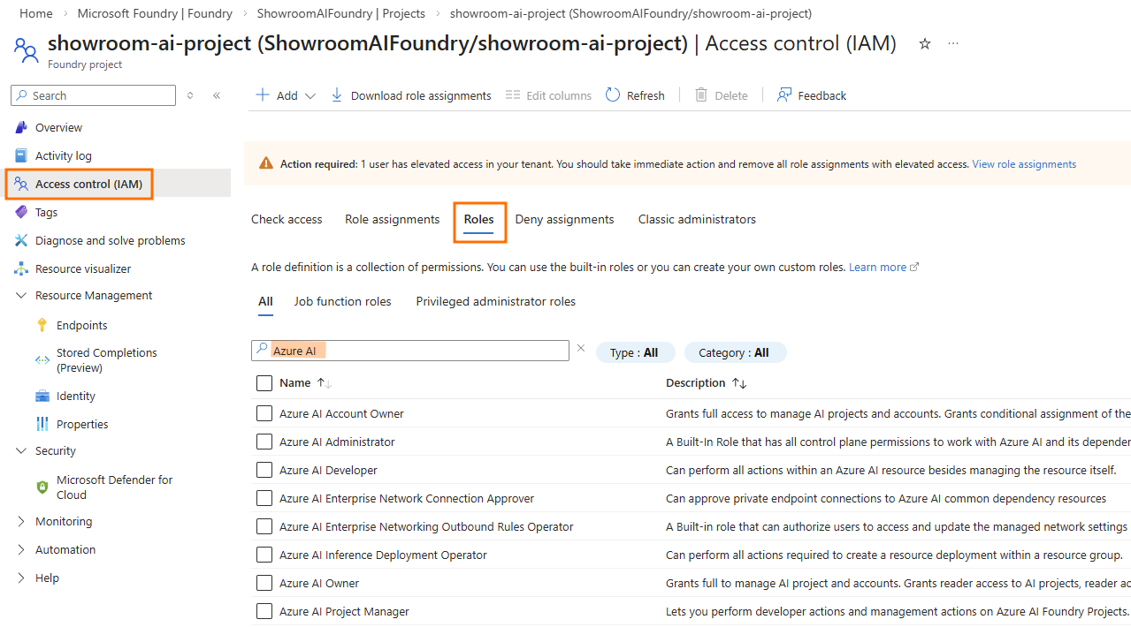Click the Download role assignments icon
This screenshot has width=1131, height=627.
(x=337, y=95)
